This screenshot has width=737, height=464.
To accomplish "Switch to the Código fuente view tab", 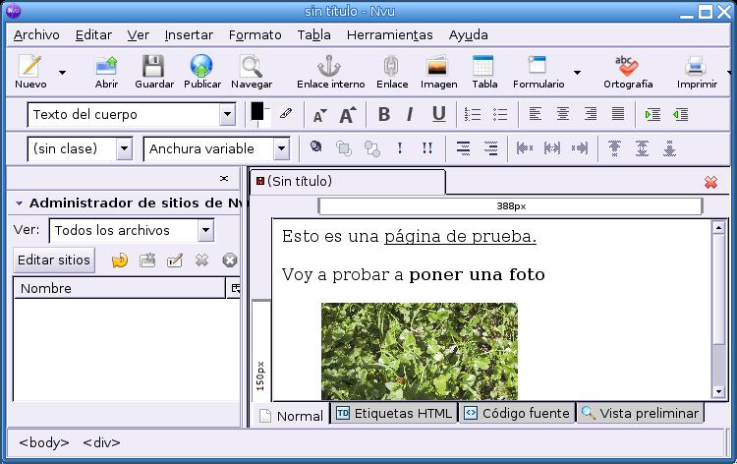I will point(517,413).
